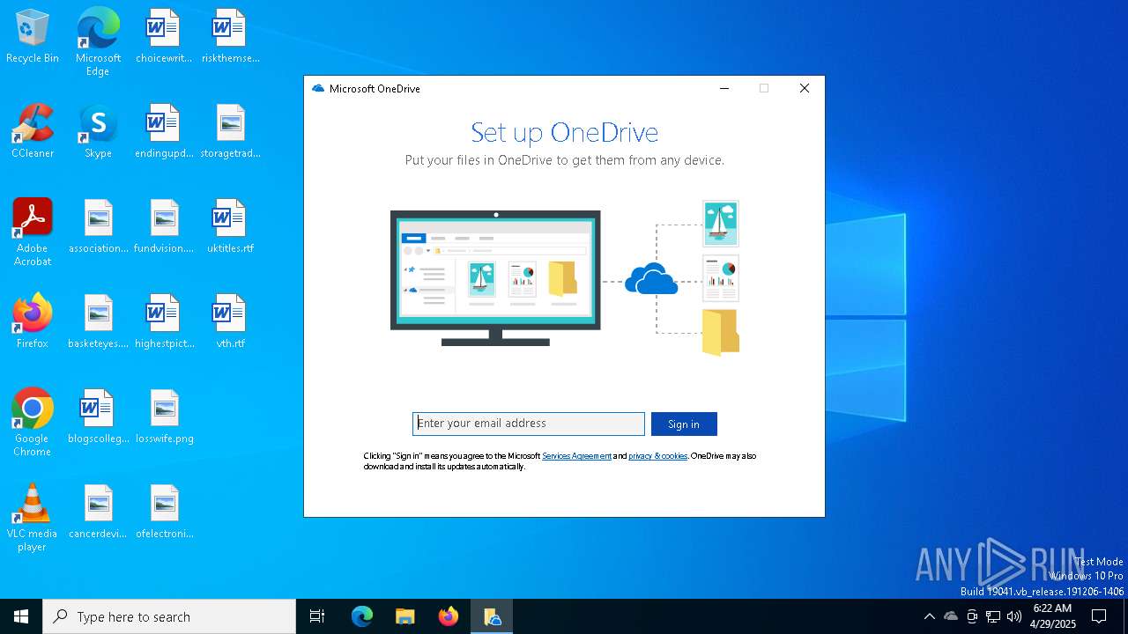Show hidden system tray icons
Image resolution: width=1128 pixels, height=634 pixels.
coord(929,616)
